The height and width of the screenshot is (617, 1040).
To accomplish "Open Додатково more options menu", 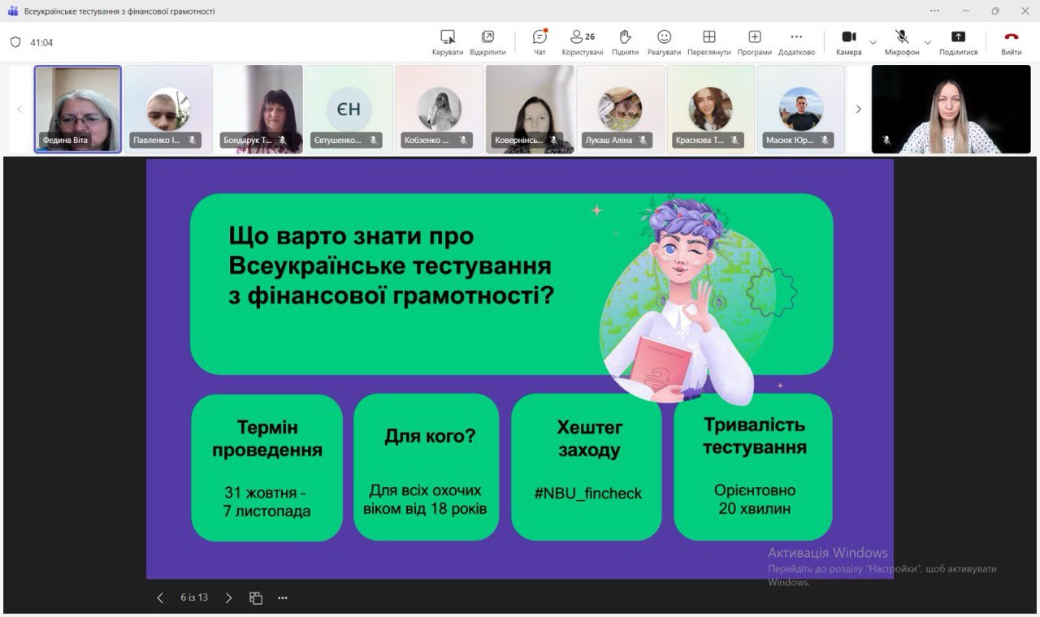I will pos(796,42).
